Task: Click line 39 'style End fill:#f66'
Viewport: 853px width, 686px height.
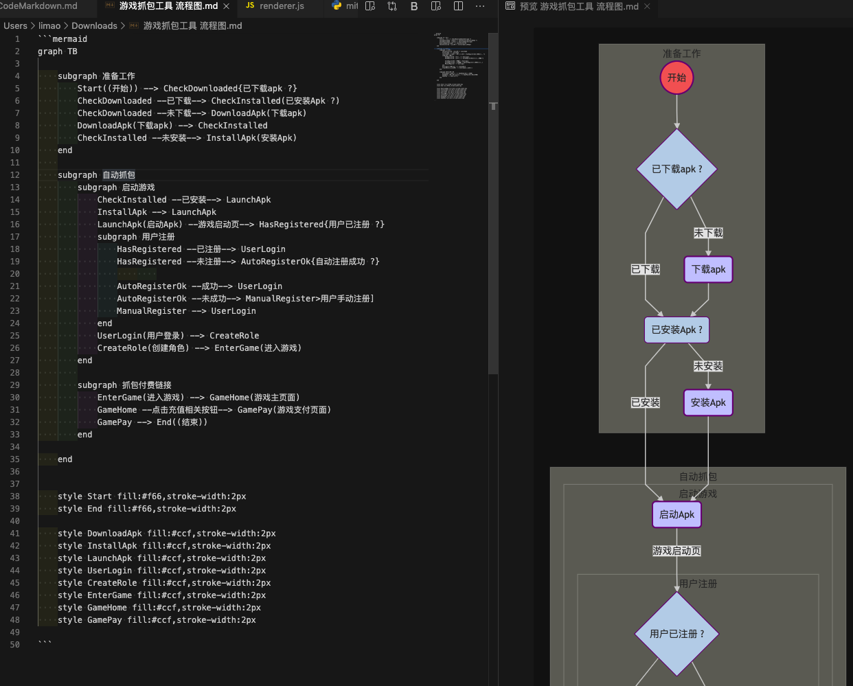Action: coord(147,509)
